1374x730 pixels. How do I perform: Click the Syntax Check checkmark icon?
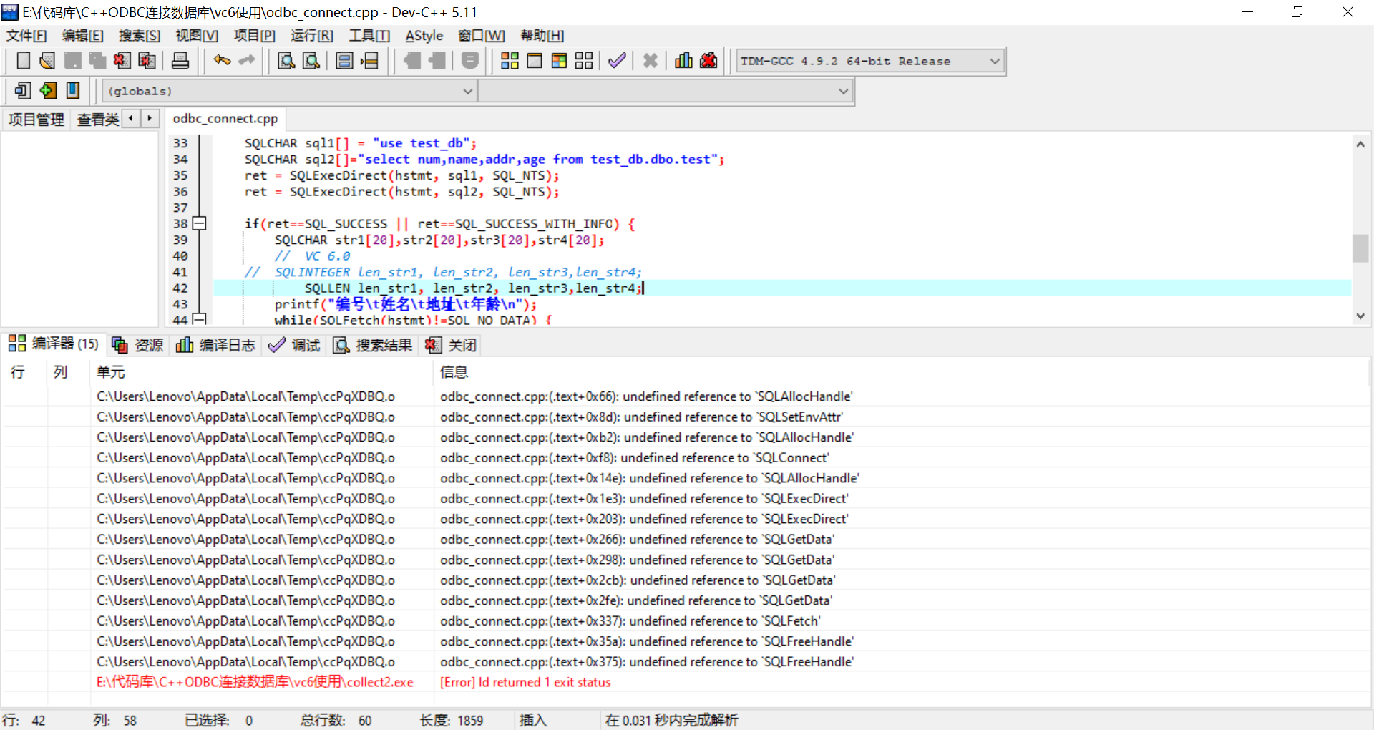point(617,61)
